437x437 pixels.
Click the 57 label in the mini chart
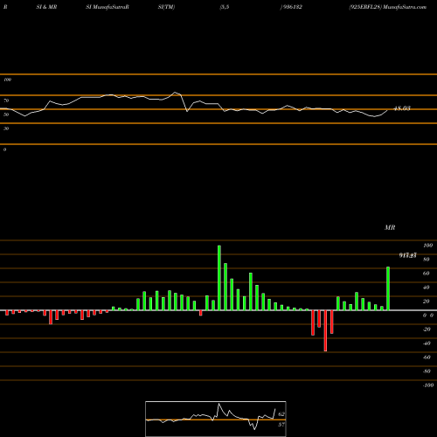click(281, 425)
